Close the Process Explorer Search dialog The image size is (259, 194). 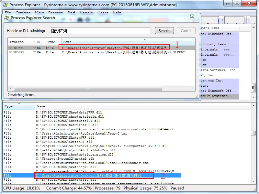pos(192,16)
